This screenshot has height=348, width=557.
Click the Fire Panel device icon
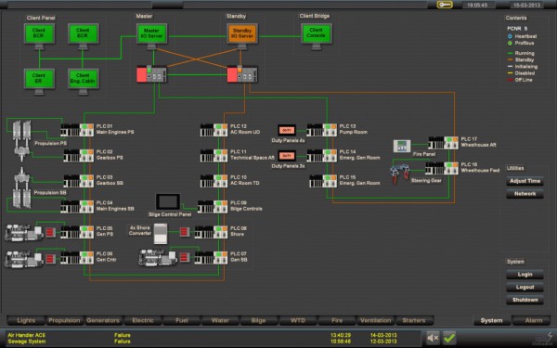[402, 146]
